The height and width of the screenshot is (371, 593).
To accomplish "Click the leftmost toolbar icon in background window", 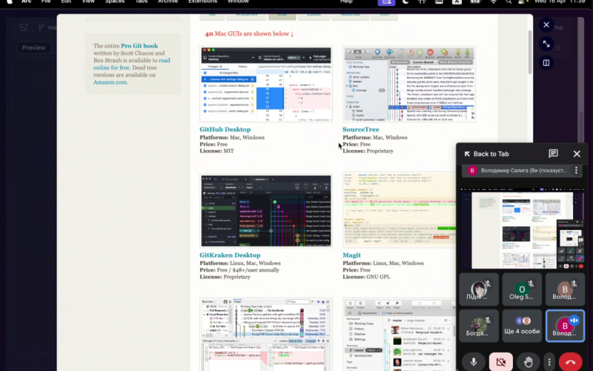I will [x=24, y=27].
